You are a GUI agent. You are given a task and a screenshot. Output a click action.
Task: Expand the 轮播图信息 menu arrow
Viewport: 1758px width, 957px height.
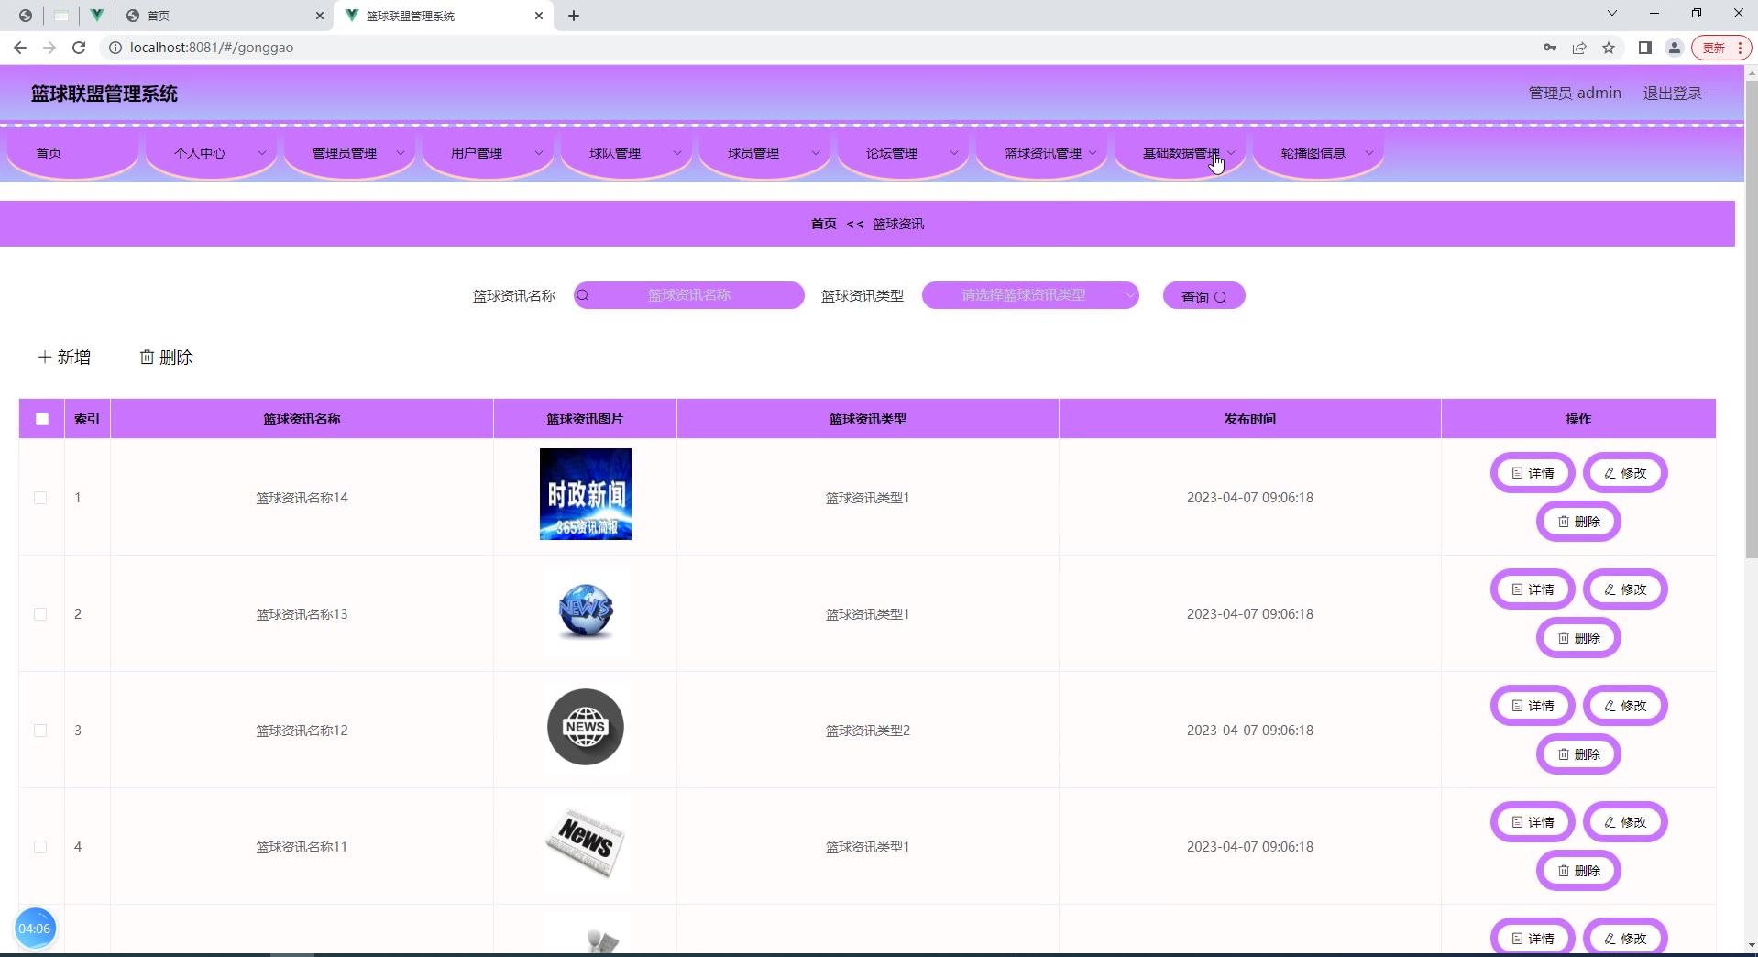coord(1368,153)
